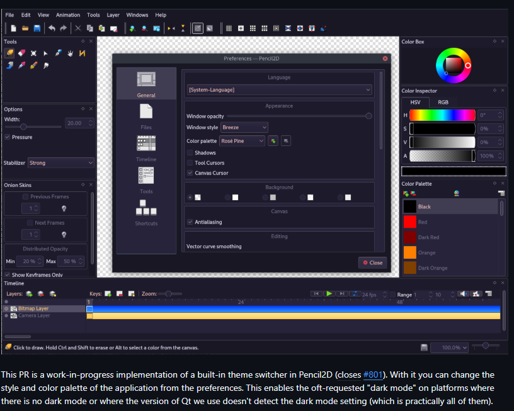The width and height of the screenshot is (514, 411).
Task: Close the Preferences dialog
Action: [373, 262]
